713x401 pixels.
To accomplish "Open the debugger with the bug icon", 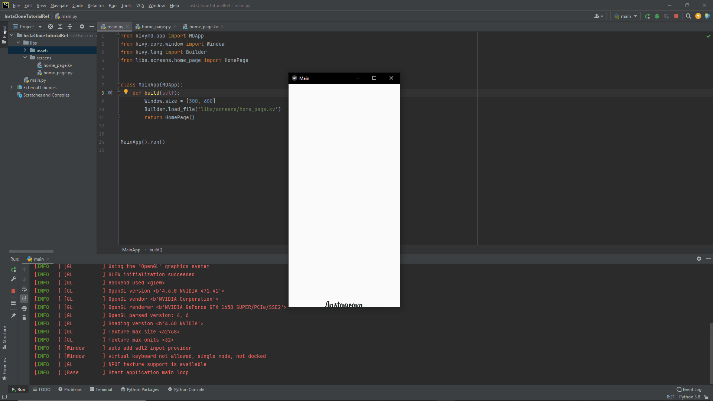I will 657,16.
